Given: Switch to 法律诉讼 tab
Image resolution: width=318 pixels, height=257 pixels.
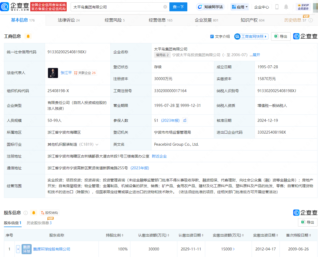Looking at the screenshot, I should pos(69,20).
